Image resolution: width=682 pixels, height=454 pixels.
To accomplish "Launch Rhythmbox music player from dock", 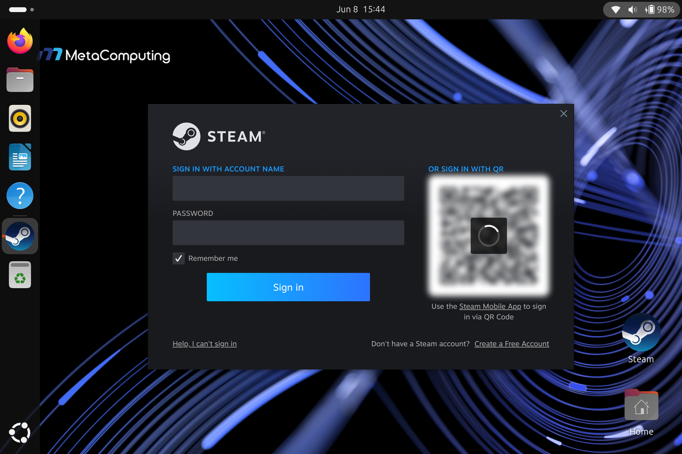I will (20, 118).
